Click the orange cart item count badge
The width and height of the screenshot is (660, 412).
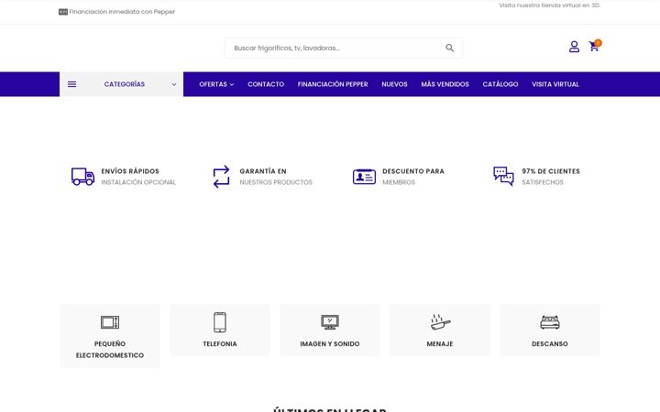pos(598,42)
